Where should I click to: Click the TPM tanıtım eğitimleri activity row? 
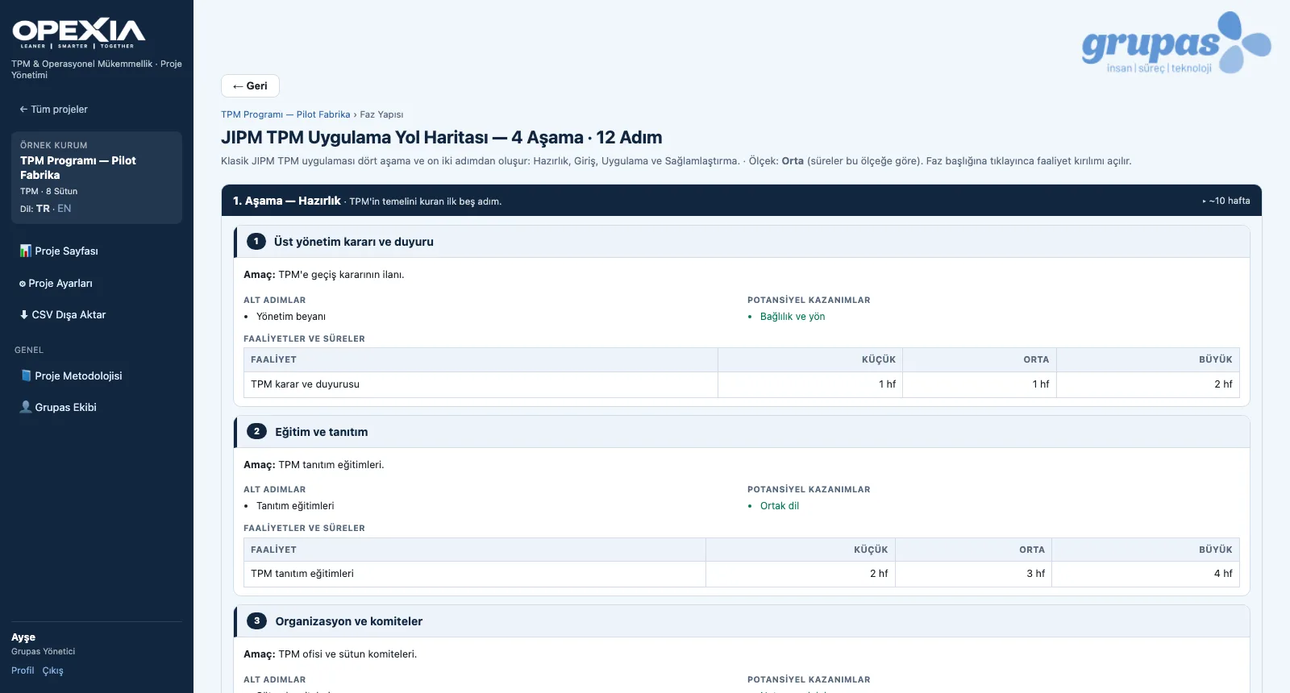coord(741,574)
